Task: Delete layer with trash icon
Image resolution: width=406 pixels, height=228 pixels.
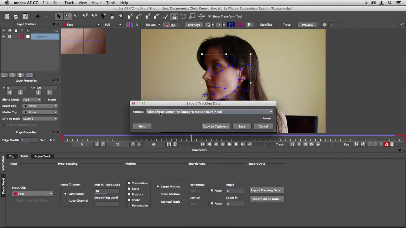Action: pyautogui.click(x=20, y=75)
